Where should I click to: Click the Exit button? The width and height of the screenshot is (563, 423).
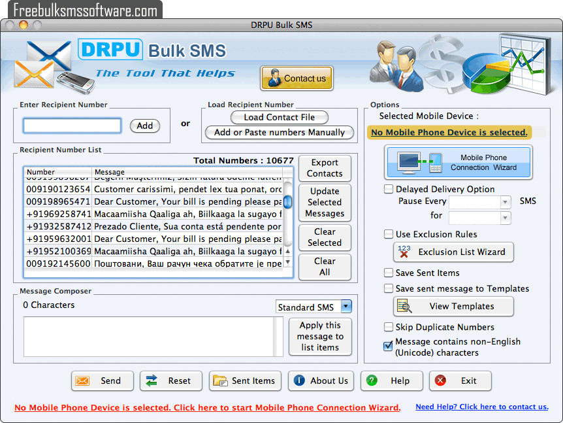(460, 381)
